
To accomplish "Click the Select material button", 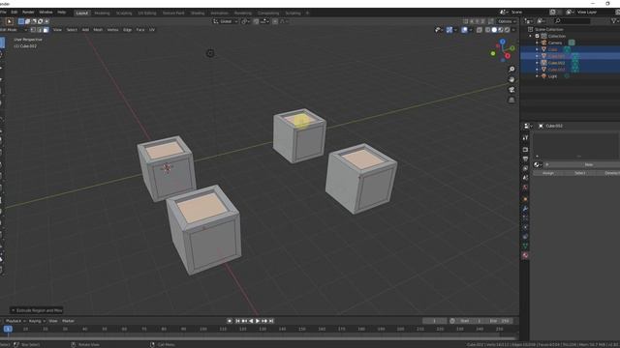I will (x=580, y=173).
